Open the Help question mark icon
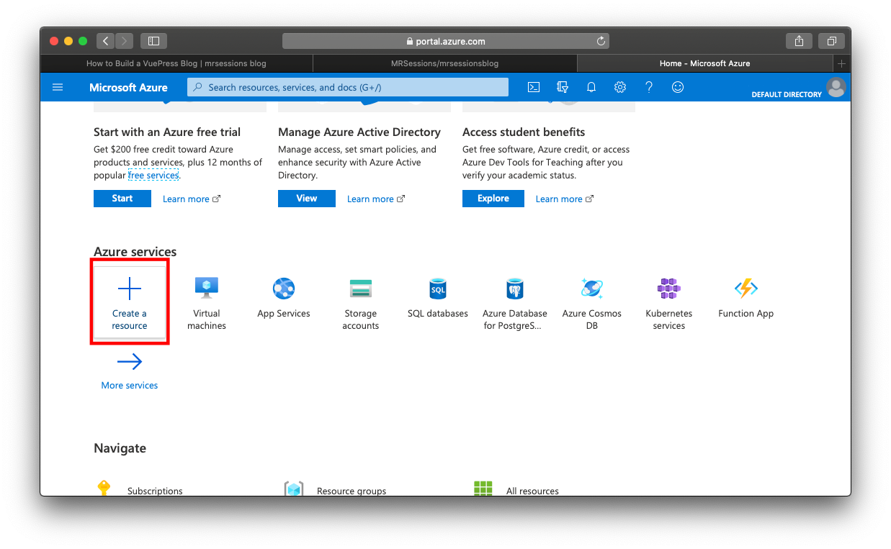891x549 pixels. click(649, 87)
